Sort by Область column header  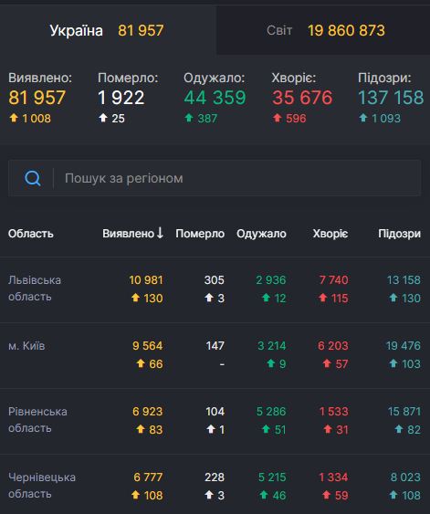click(x=31, y=234)
